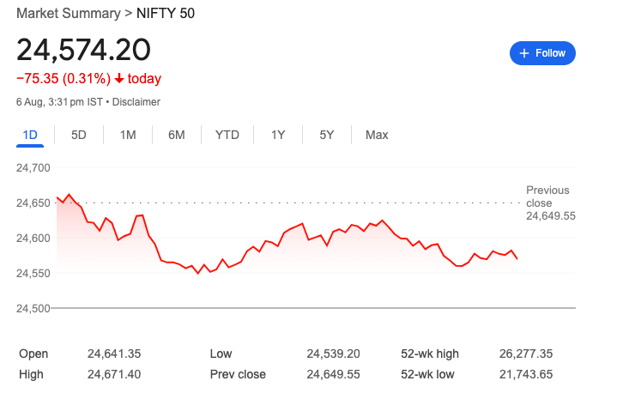Switch to the 5D chart tab
Screen dimensions: 623x393
pos(79,135)
